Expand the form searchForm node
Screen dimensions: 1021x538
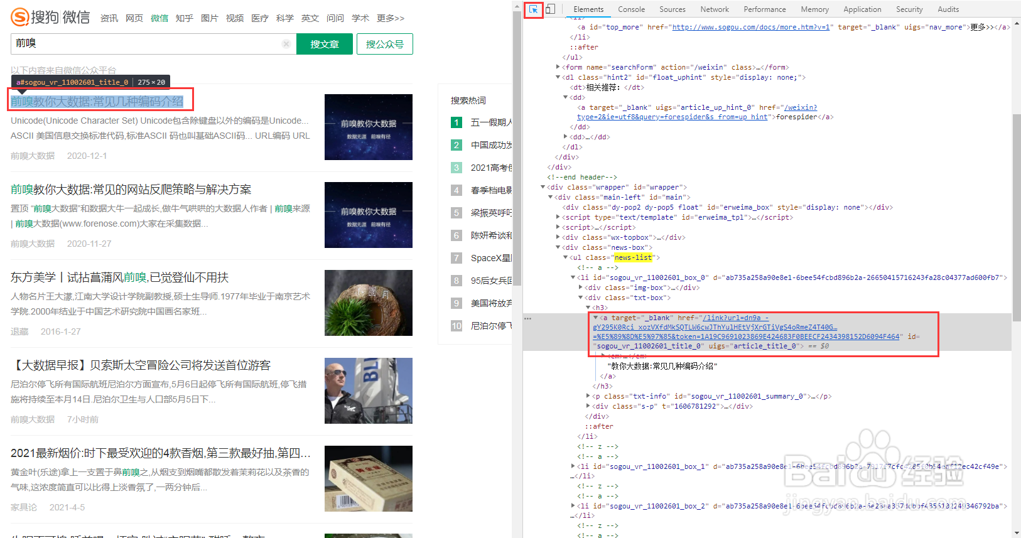[558, 67]
